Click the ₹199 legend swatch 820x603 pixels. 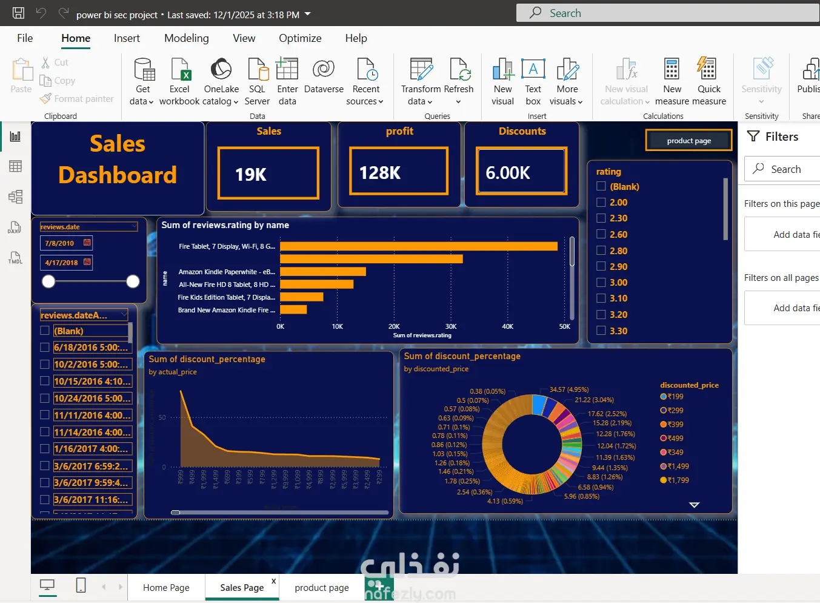(x=664, y=396)
